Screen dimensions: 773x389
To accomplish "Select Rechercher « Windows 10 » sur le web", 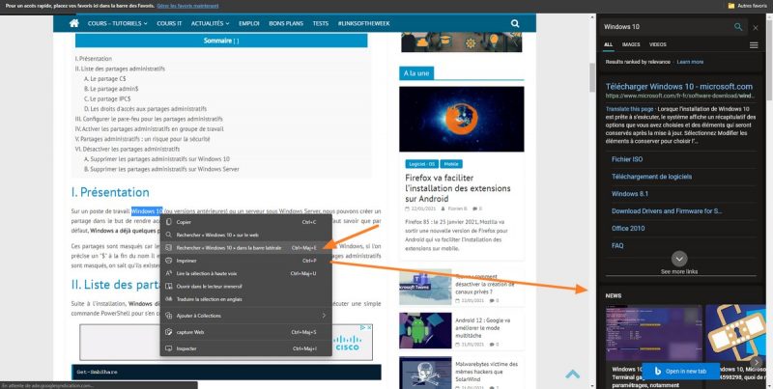I will (246, 236).
